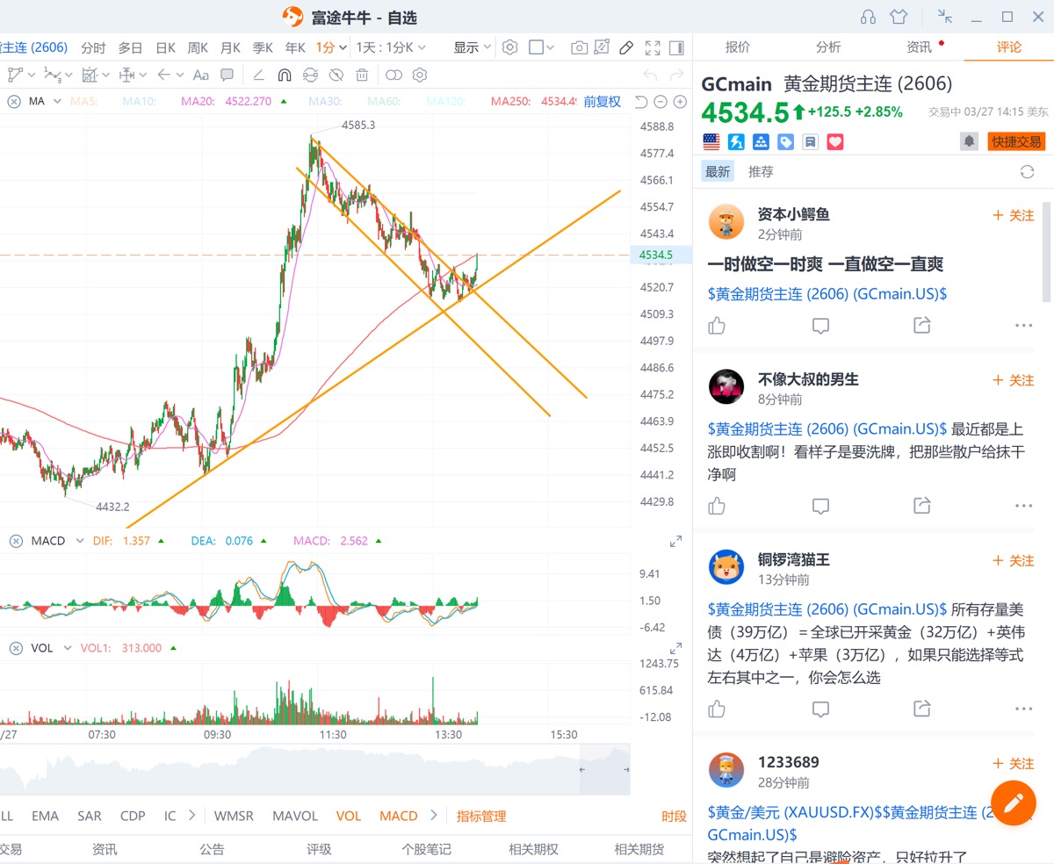This screenshot has width=1054, height=864.
Task: Expand chart to fullscreen view
Action: tap(653, 47)
